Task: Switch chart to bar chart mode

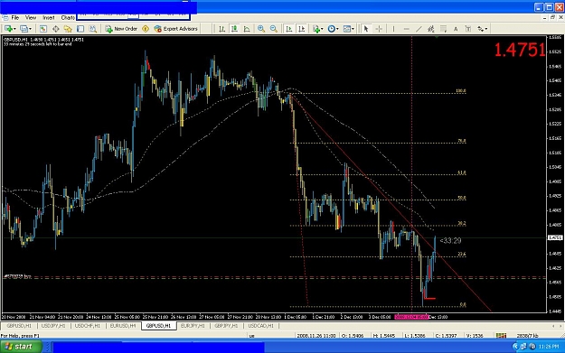Action: 222,29
